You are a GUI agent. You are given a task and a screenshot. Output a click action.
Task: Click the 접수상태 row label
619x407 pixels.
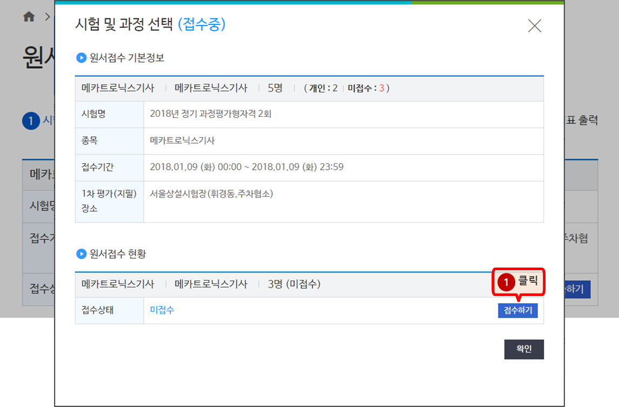pos(98,310)
